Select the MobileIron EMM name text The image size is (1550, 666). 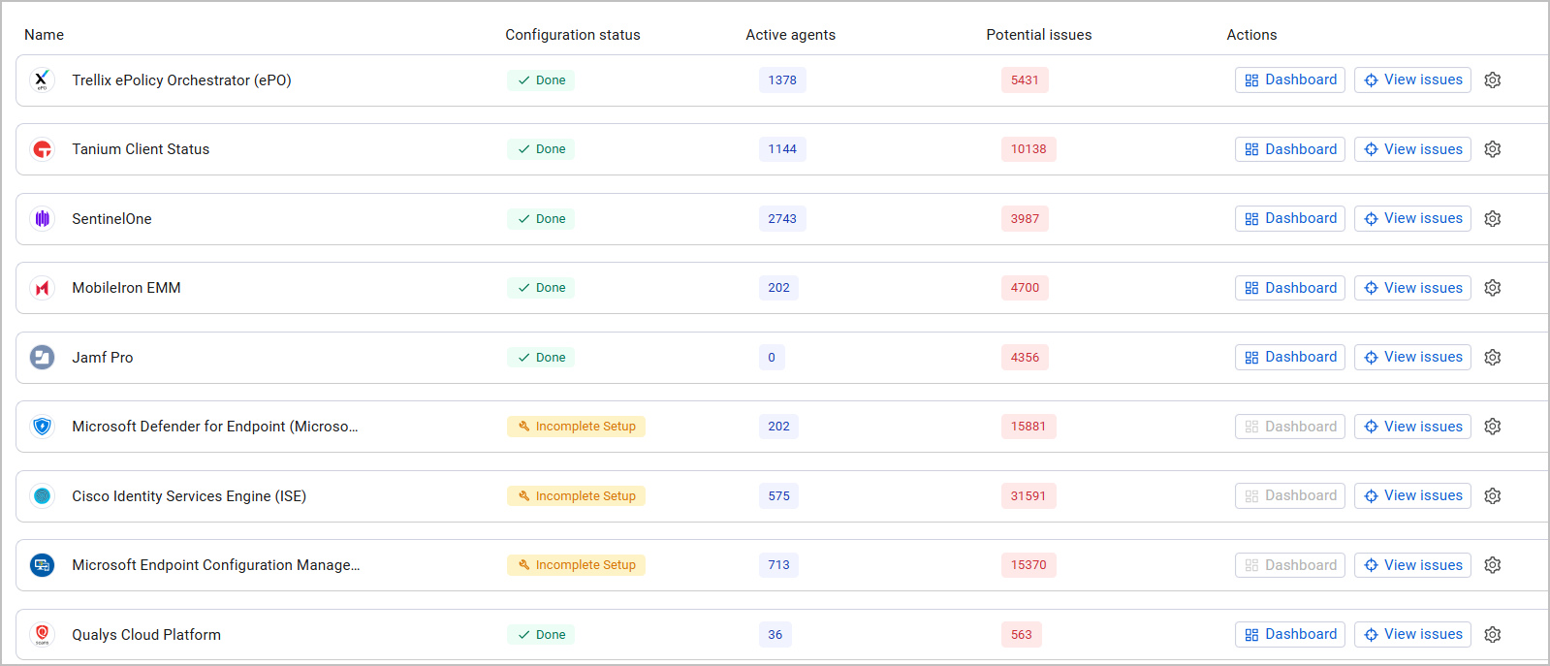[x=126, y=288]
